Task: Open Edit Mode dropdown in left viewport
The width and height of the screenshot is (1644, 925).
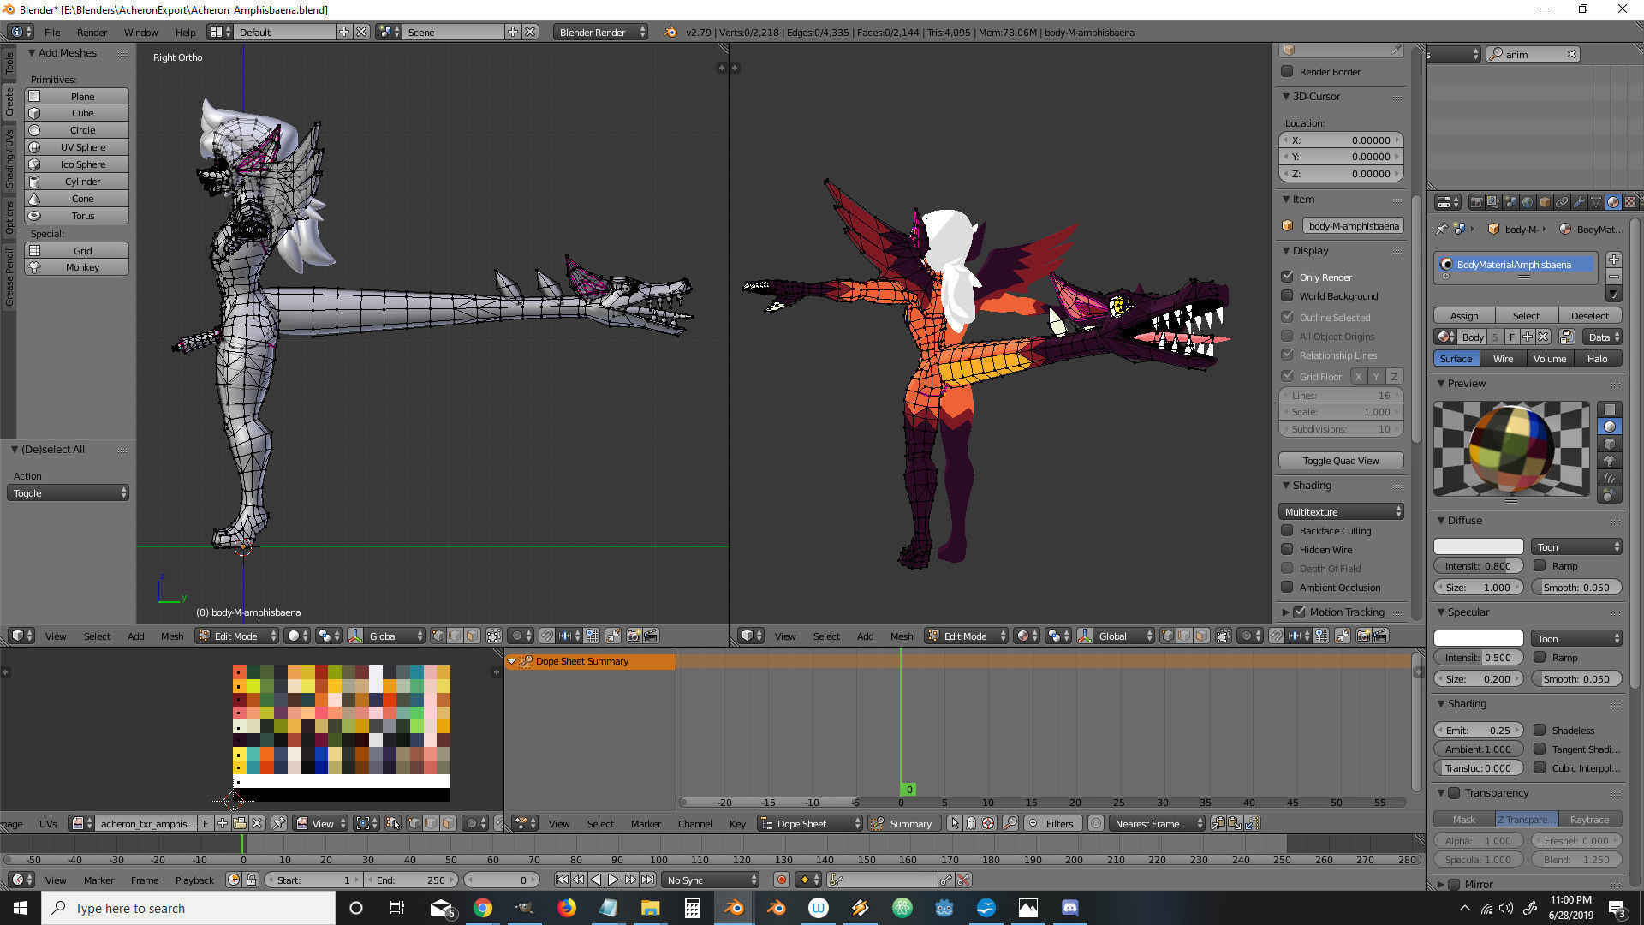Action: click(237, 636)
